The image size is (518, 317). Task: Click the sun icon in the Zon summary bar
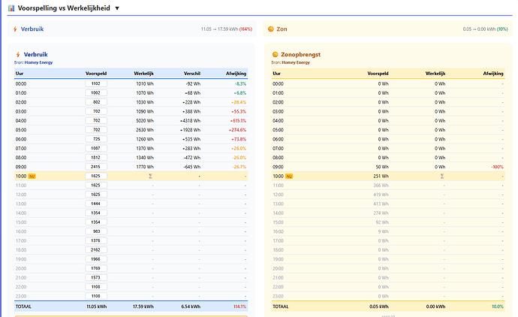click(271, 29)
